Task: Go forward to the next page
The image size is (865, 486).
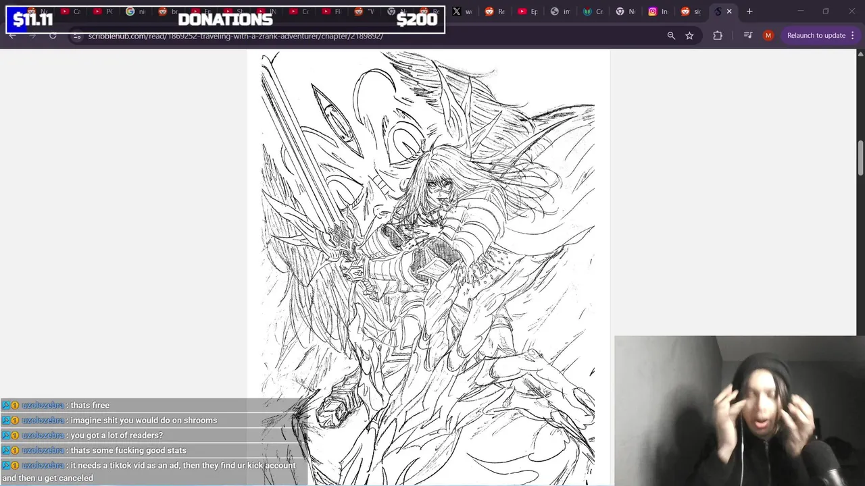Action: (x=32, y=35)
